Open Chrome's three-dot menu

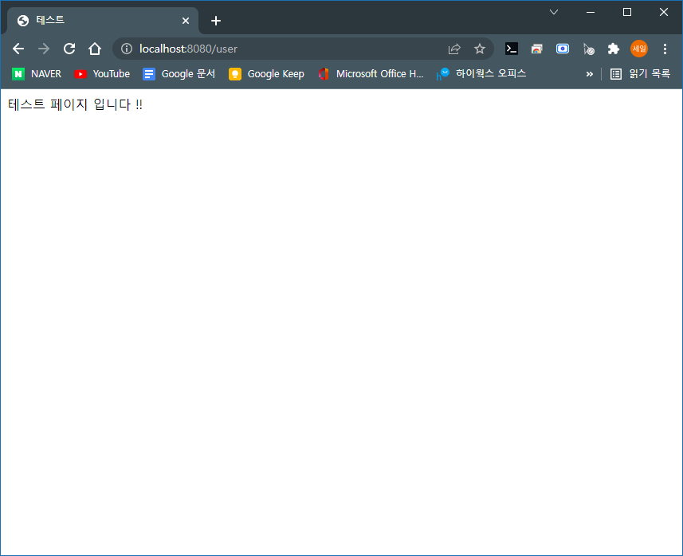point(665,49)
